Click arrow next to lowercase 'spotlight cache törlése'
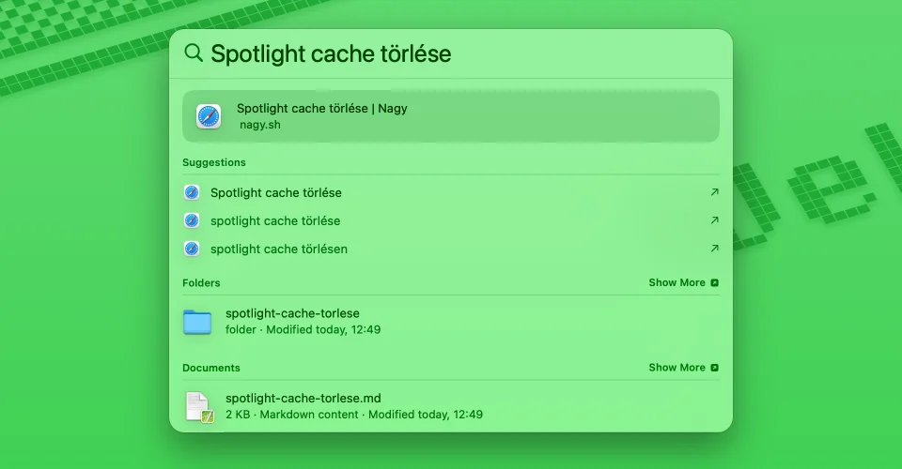This screenshot has height=469, width=902. tap(714, 220)
